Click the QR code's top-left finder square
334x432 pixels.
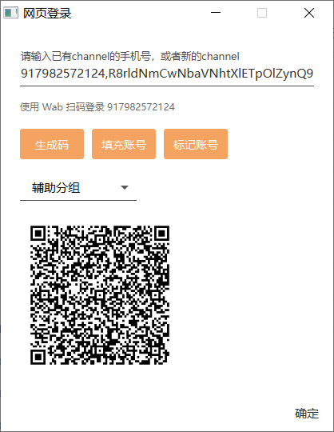pyautogui.click(x=38, y=234)
